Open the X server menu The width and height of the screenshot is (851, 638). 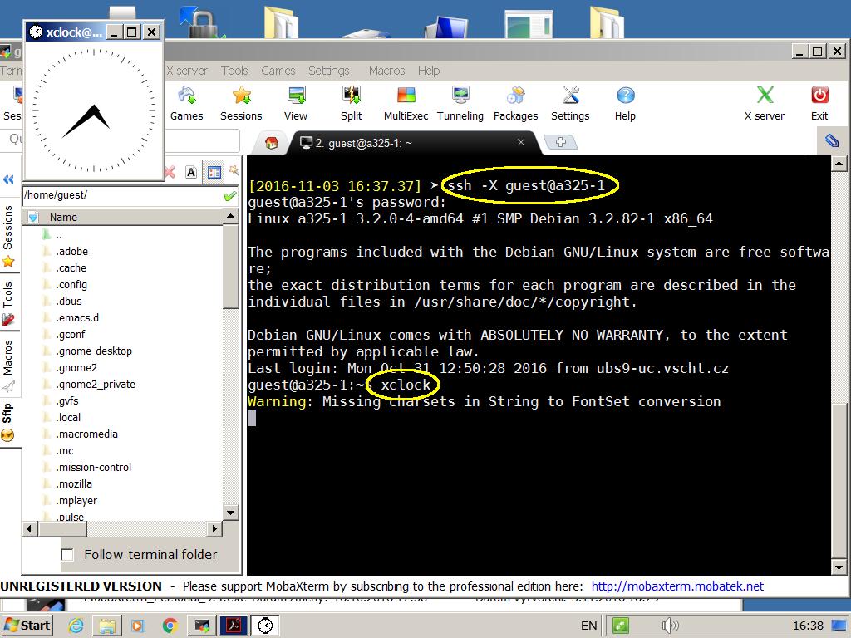coord(187,71)
